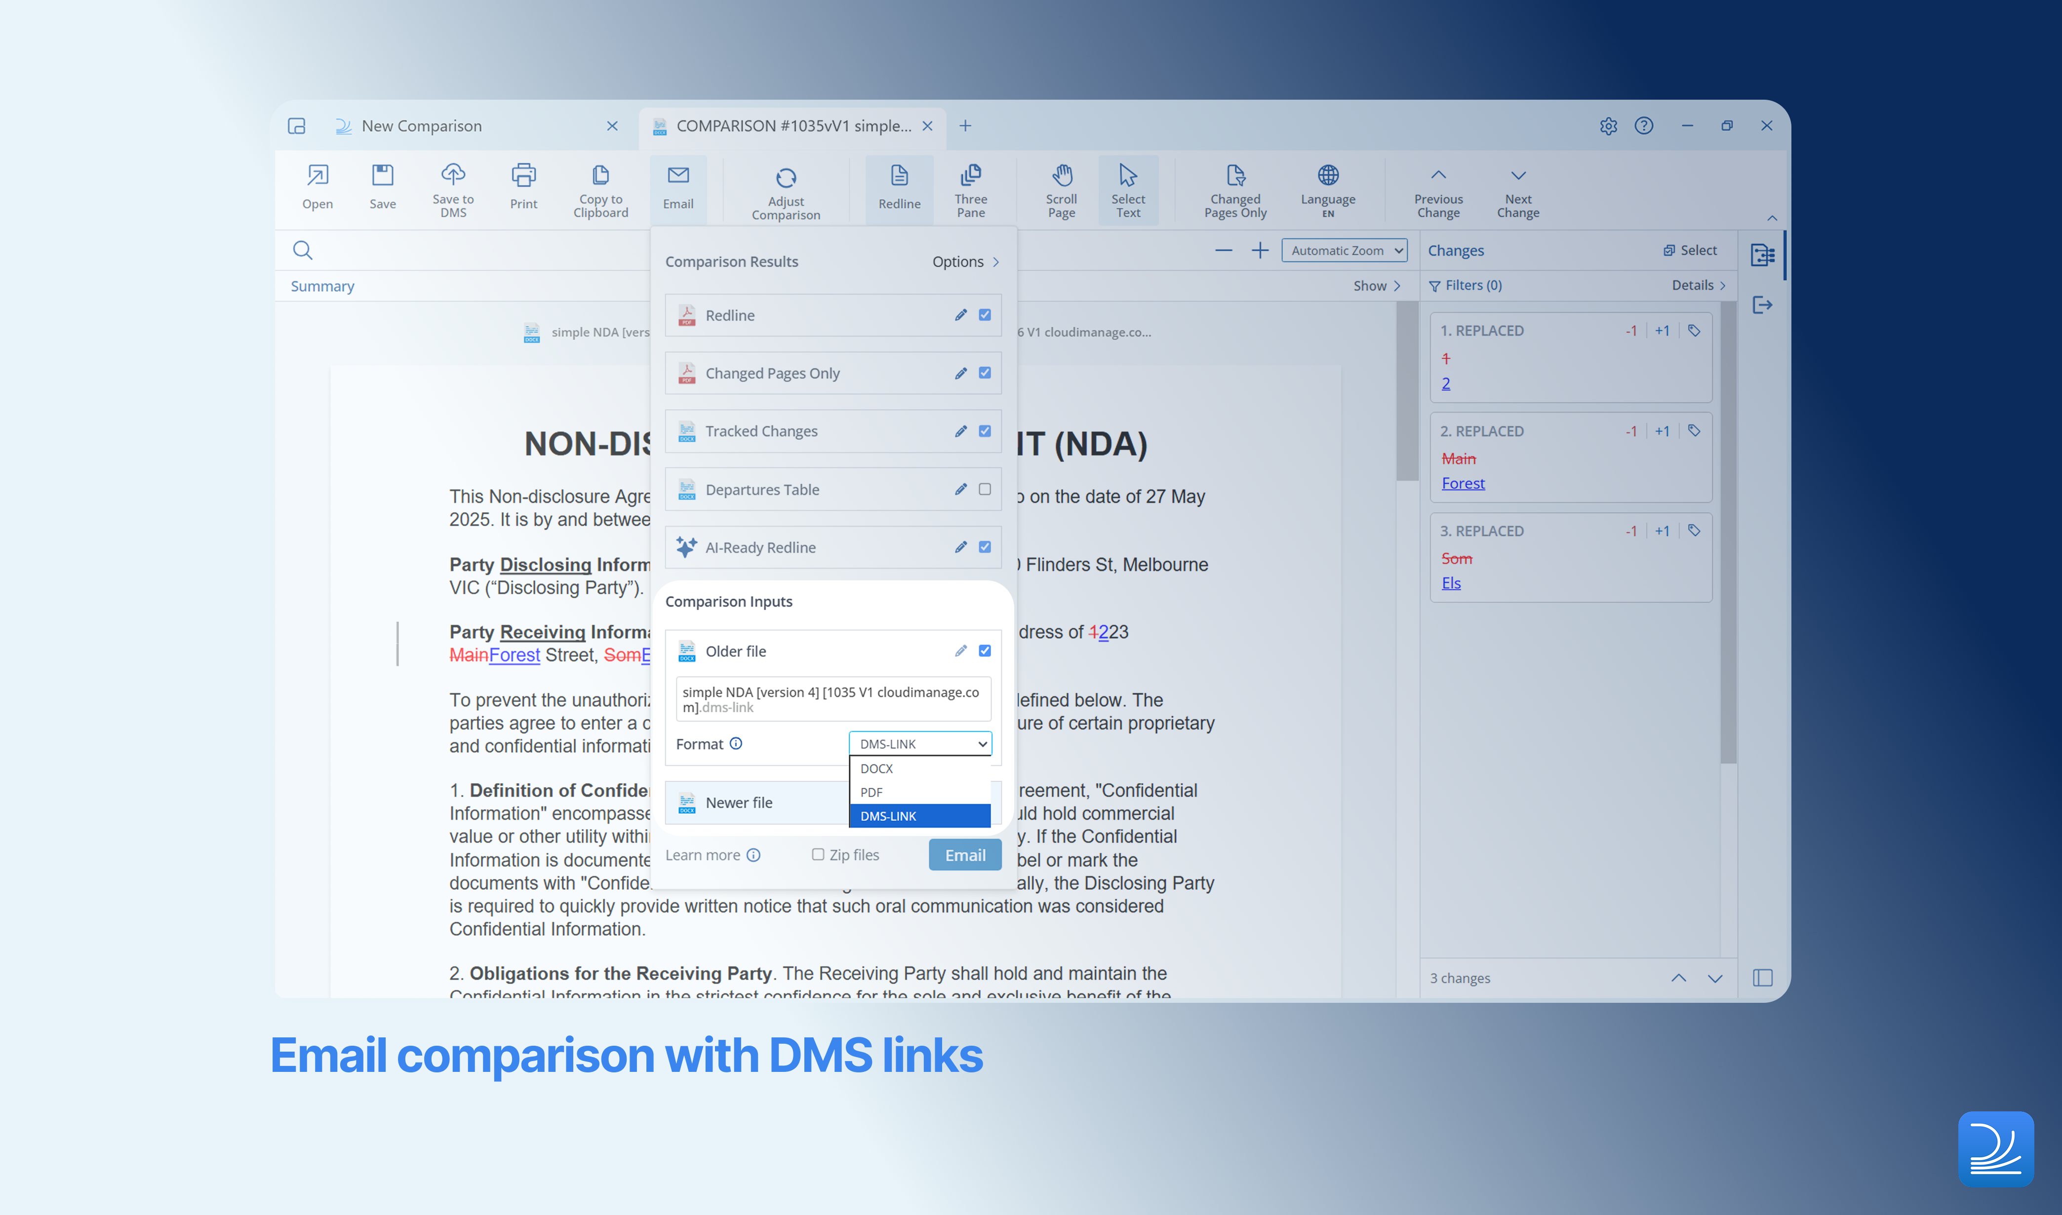This screenshot has height=1215, width=2062.
Task: Collapse the ribbon with chevron
Action: pos(1772,218)
